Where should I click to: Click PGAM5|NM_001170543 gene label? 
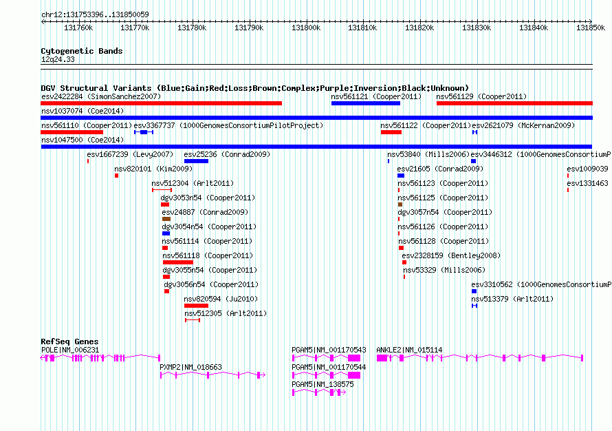click(329, 350)
